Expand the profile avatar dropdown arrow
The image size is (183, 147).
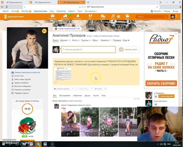176,16
